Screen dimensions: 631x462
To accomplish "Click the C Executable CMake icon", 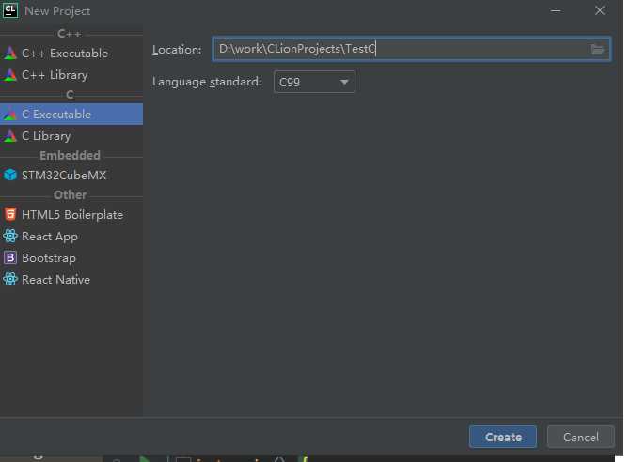I will (10, 115).
